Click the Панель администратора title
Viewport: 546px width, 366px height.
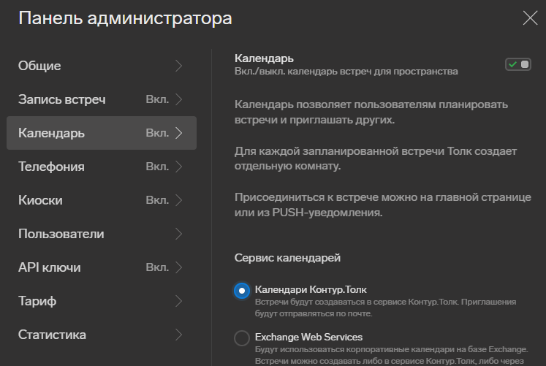[126, 18]
